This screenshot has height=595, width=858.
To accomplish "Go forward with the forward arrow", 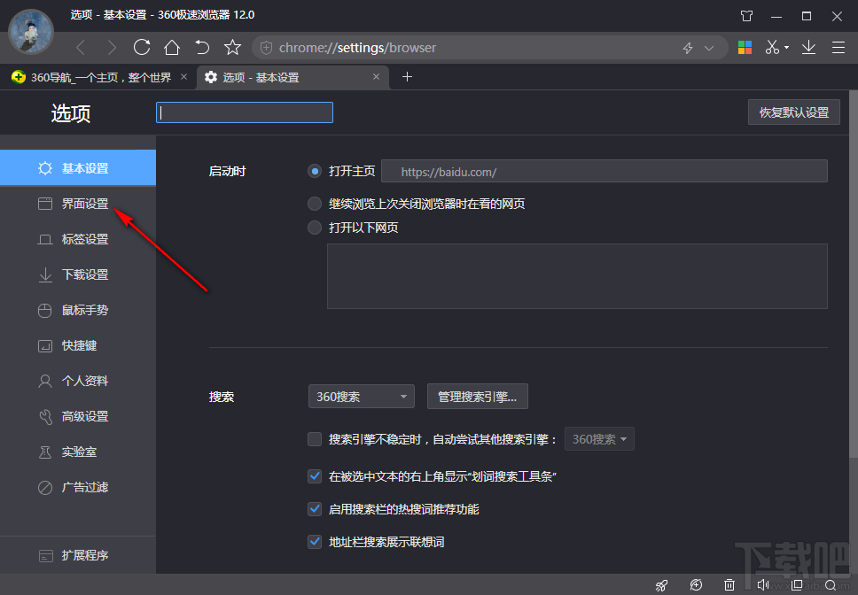I will pos(112,48).
